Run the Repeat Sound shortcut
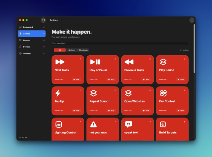The width and height of the screenshot is (212, 157). click(111, 111)
